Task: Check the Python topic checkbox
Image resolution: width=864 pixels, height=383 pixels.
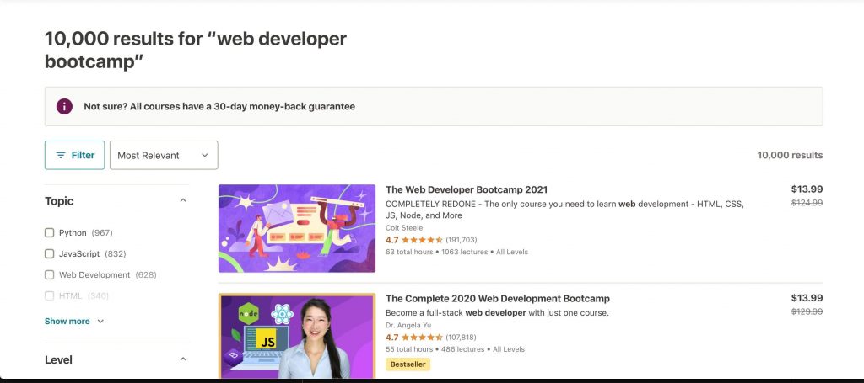Action: [x=50, y=232]
